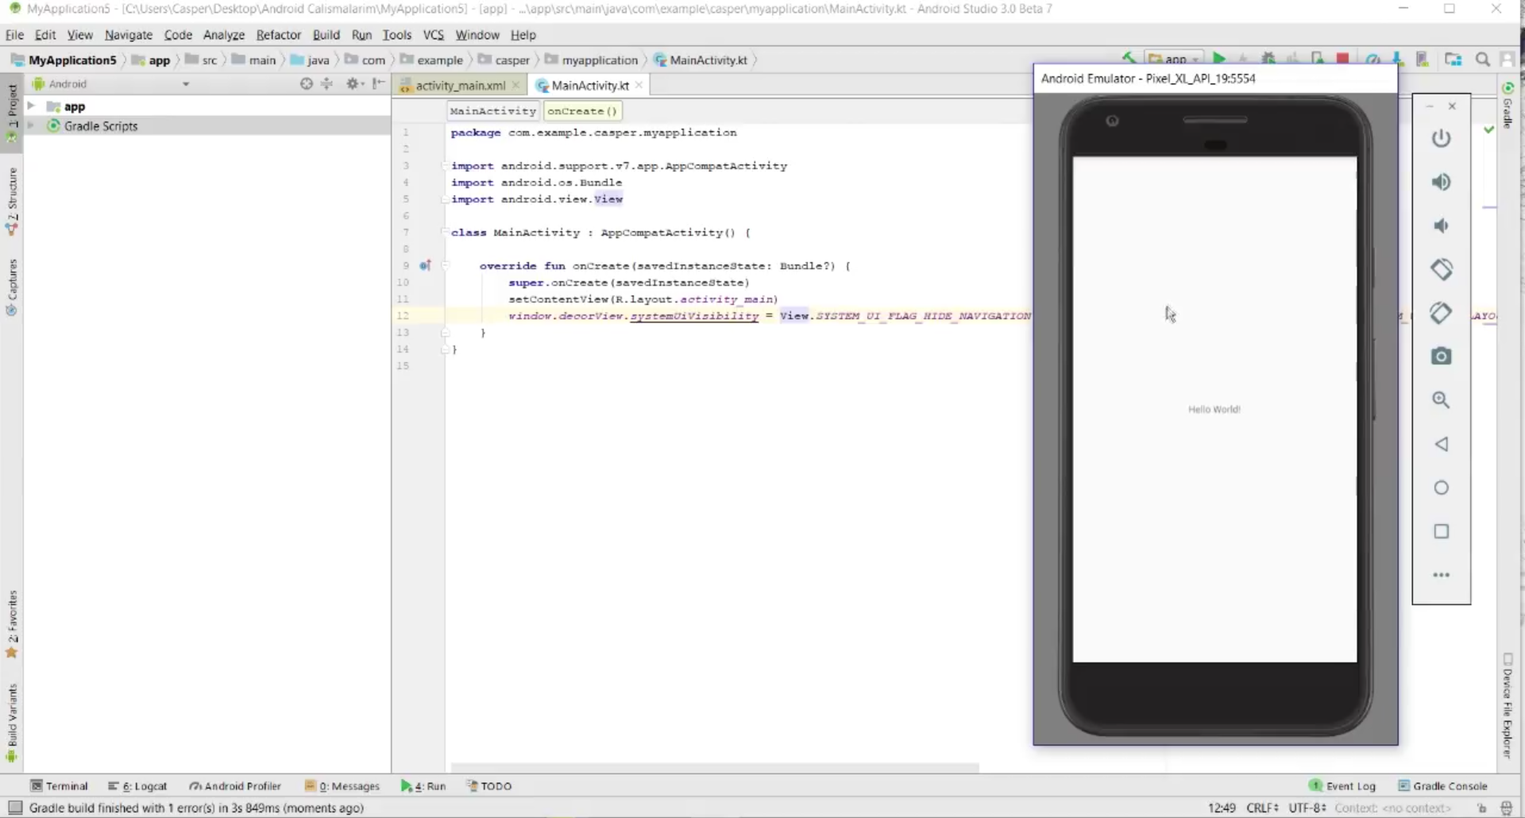Image resolution: width=1525 pixels, height=818 pixels.
Task: Collapse the import block fold marker
Action: click(445, 165)
